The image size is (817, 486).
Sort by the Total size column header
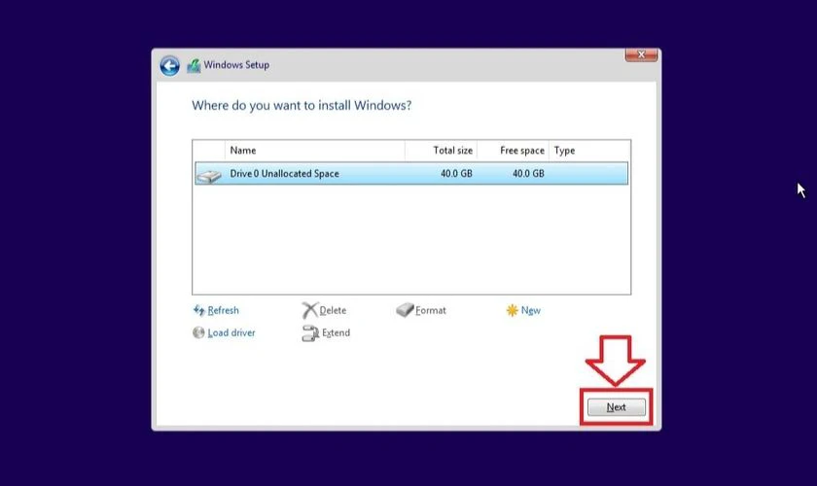(x=441, y=151)
